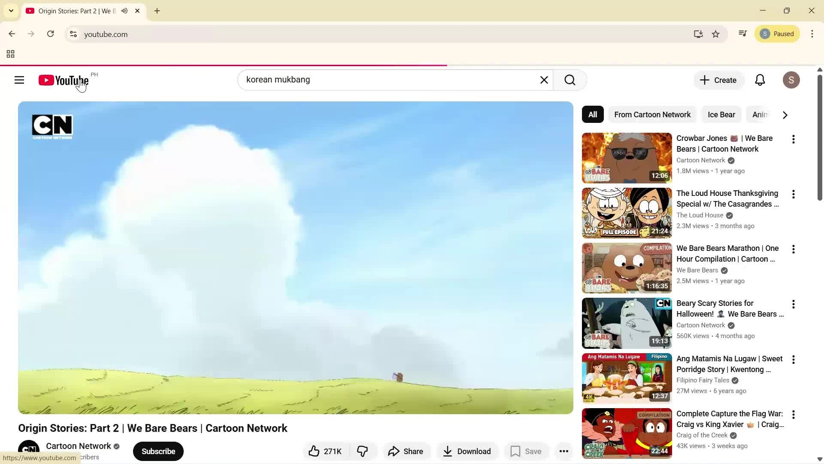Open the YouTube notifications bell
The height and width of the screenshot is (464, 824).
click(760, 80)
